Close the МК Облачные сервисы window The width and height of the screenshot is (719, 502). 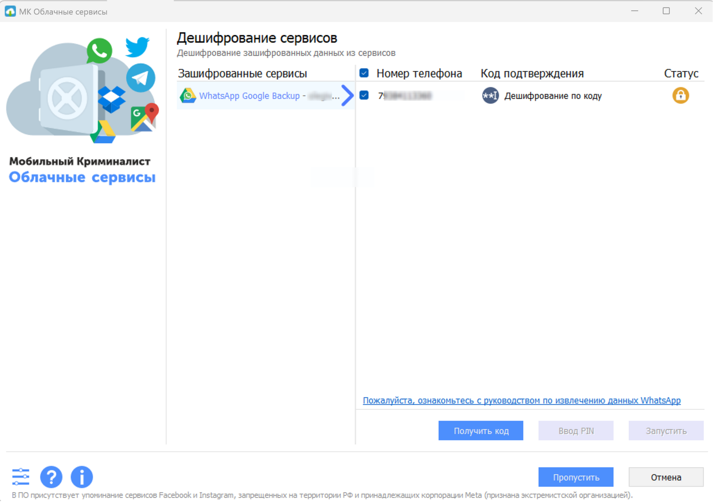(698, 11)
